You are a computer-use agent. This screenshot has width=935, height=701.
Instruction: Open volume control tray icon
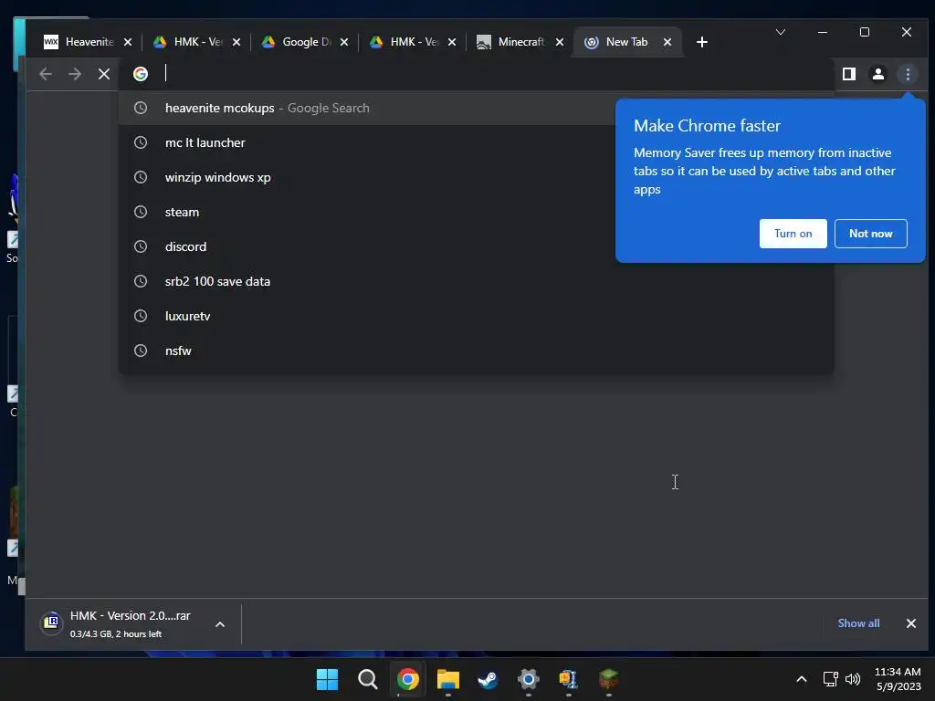pyautogui.click(x=853, y=679)
